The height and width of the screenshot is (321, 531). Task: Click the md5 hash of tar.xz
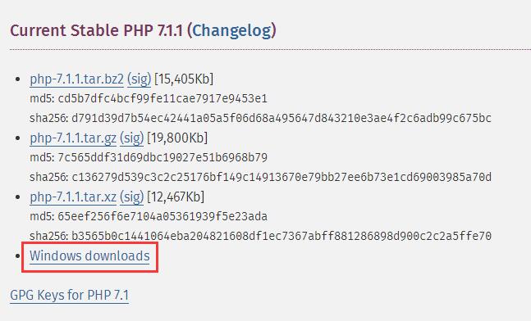coord(163,216)
